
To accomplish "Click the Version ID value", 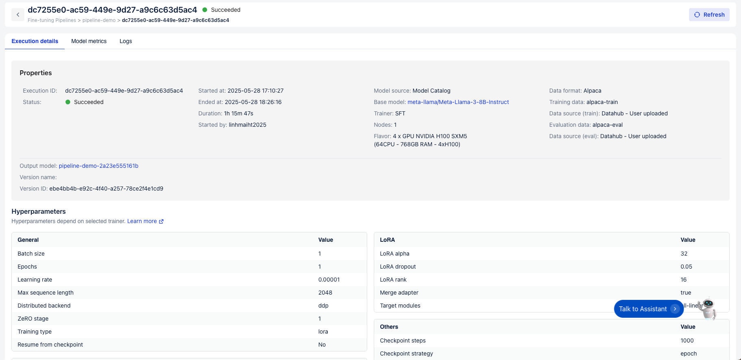I will pyautogui.click(x=106, y=189).
